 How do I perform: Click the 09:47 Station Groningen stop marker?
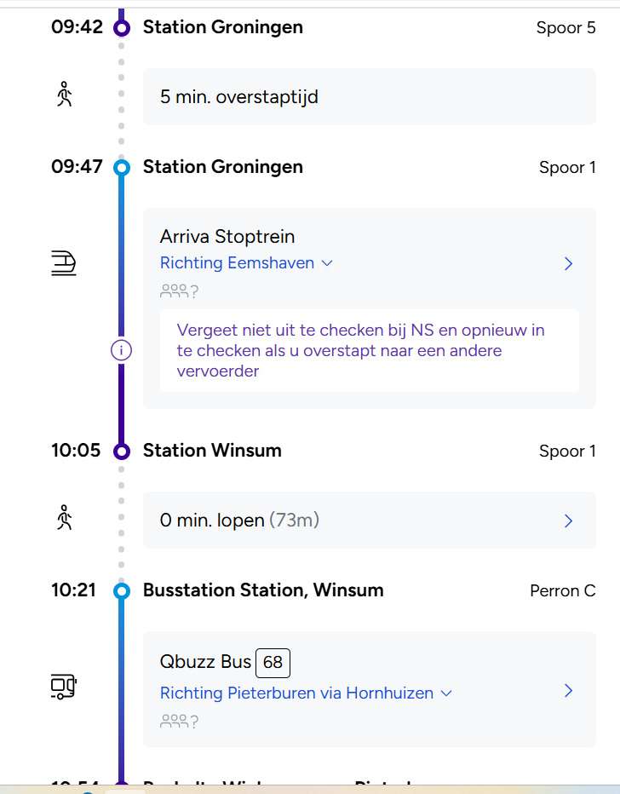click(122, 168)
